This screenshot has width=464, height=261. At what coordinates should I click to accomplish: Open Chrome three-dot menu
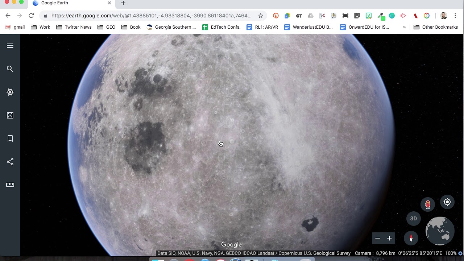coord(455,16)
